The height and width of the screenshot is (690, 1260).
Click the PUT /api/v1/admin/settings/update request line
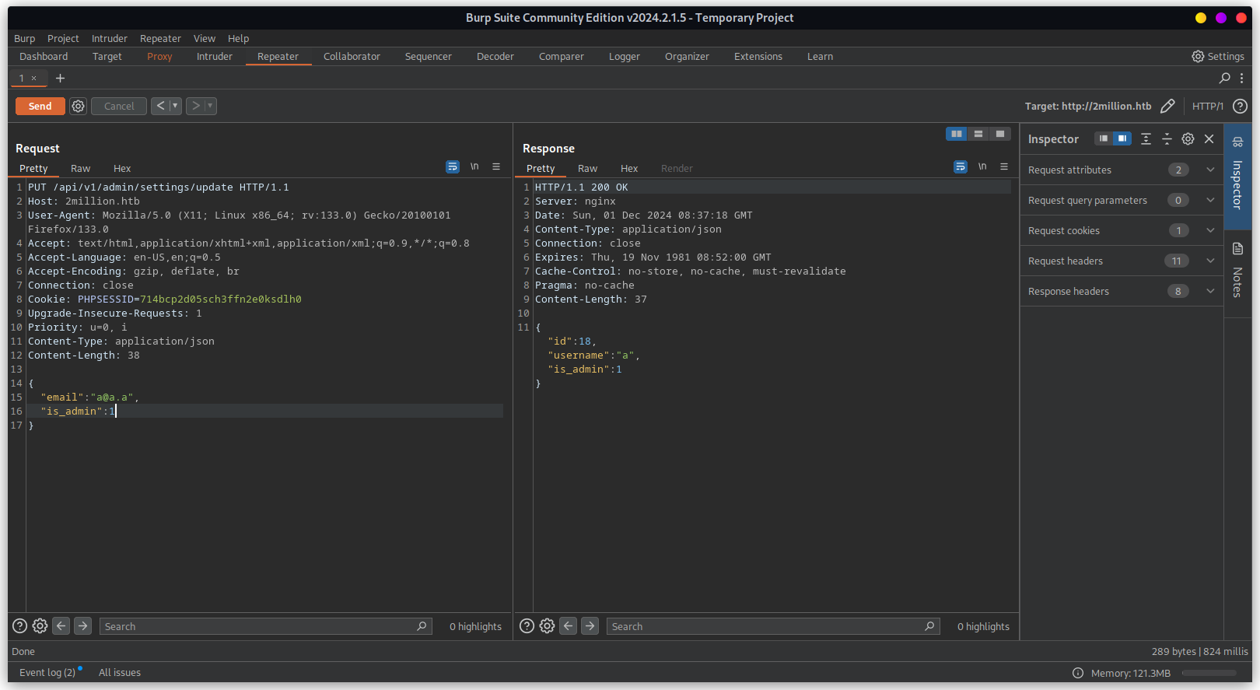coord(159,187)
